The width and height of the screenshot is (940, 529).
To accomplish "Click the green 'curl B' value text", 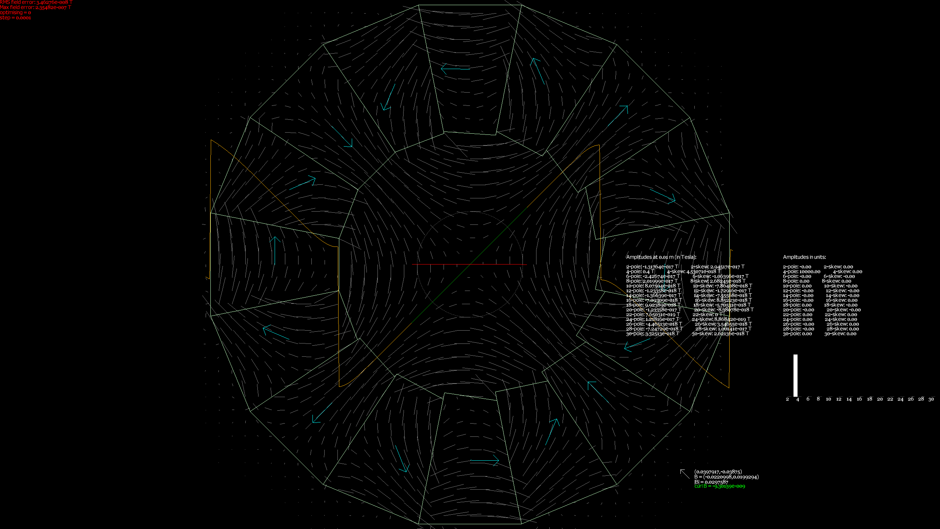I will [x=720, y=486].
